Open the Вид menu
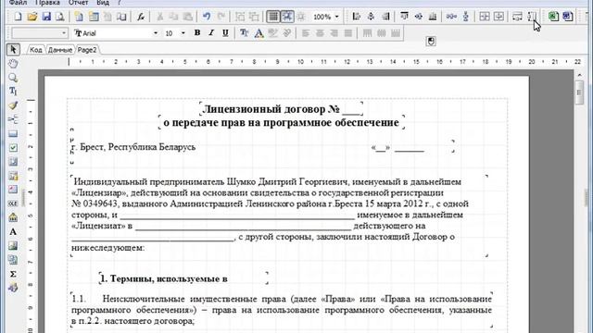The width and height of the screenshot is (593, 333). 103,3
